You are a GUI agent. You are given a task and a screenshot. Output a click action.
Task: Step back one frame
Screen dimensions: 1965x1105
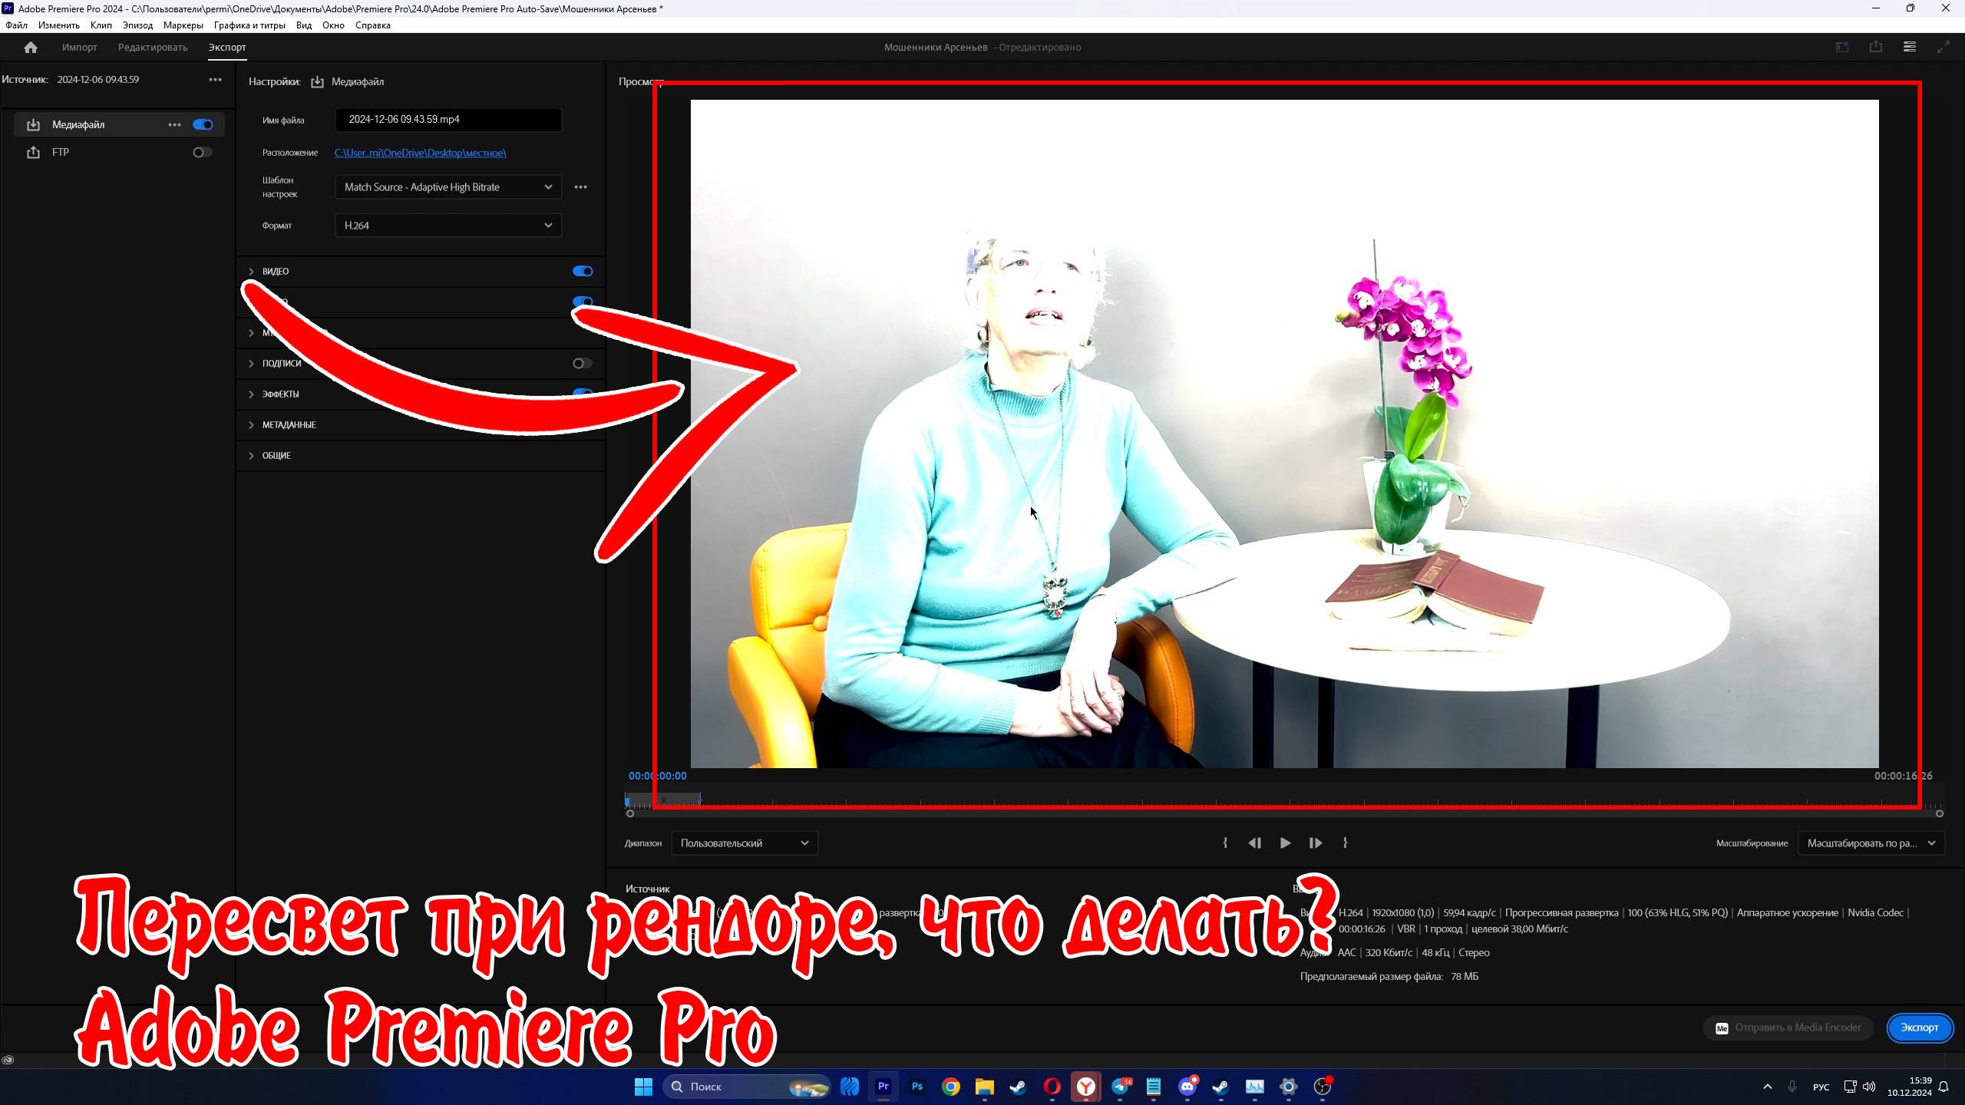1254,843
